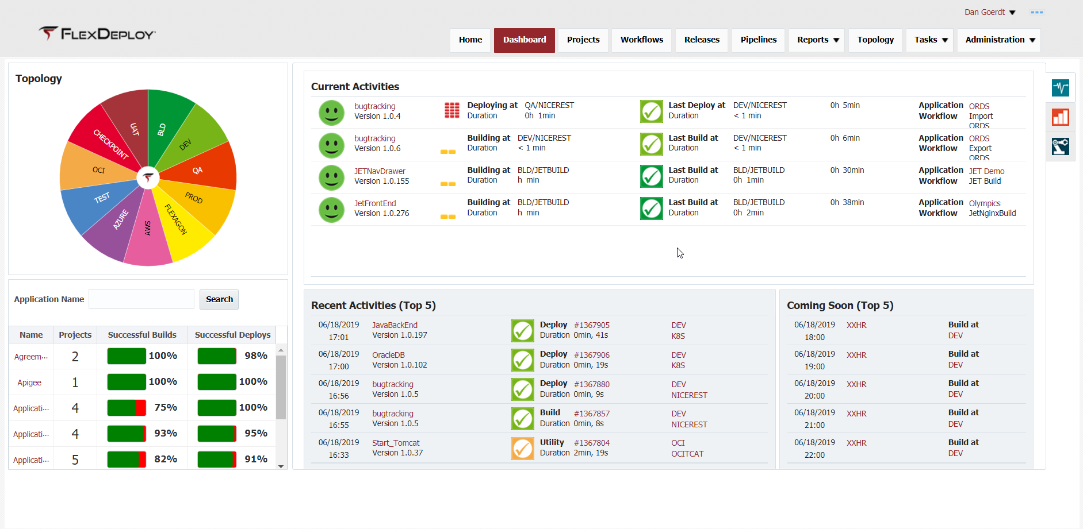Click the Application Name input field
Viewport: 1083px width, 529px height.
(141, 299)
